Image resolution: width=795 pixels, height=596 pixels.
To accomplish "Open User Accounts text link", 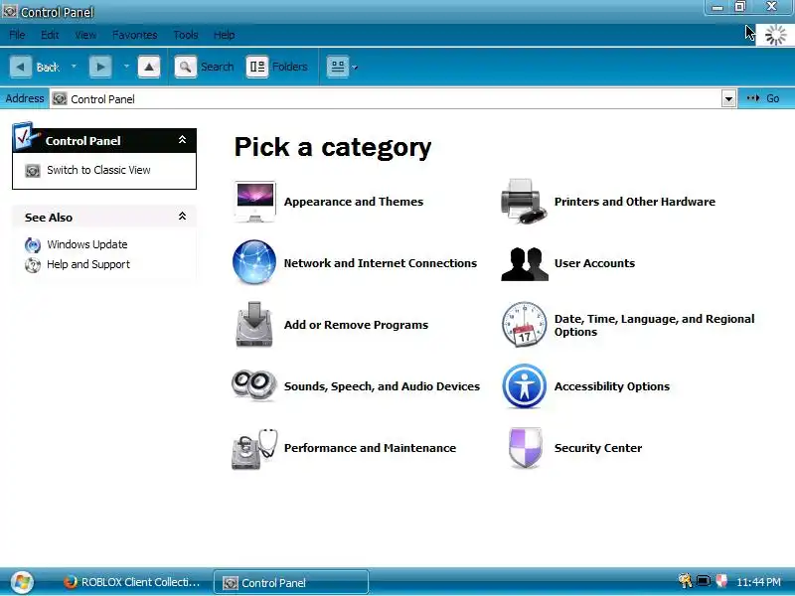I will pos(594,263).
